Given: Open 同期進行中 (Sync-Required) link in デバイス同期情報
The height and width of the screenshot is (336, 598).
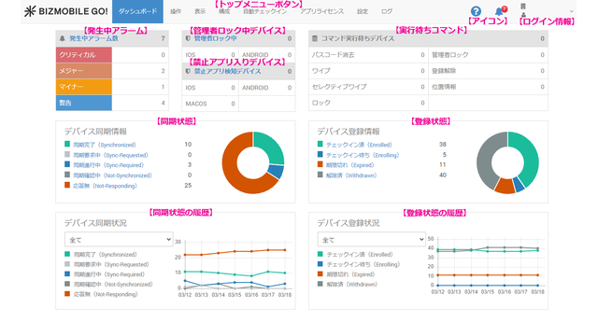Looking at the screenshot, I should point(108,165).
